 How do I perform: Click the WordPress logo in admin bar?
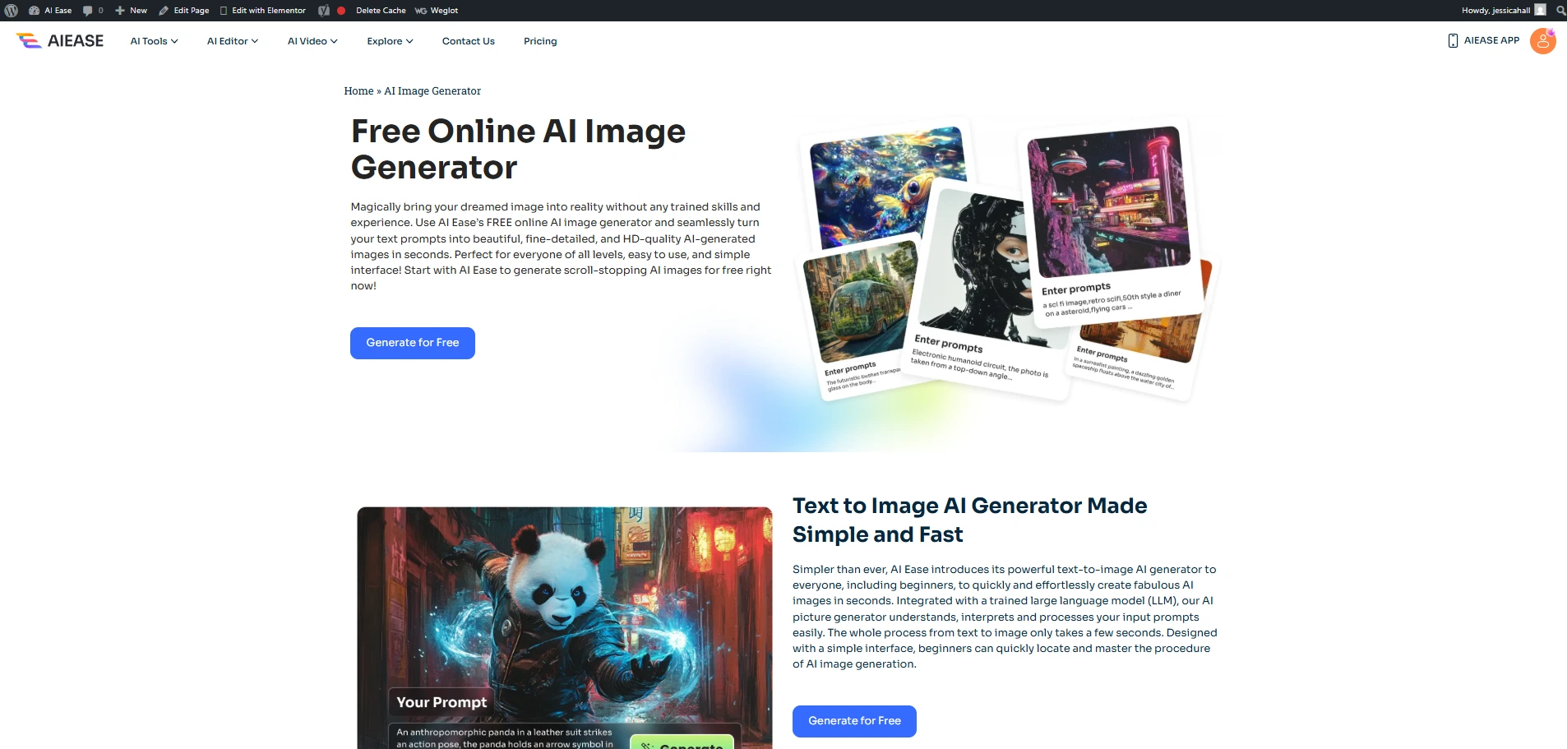12,11
